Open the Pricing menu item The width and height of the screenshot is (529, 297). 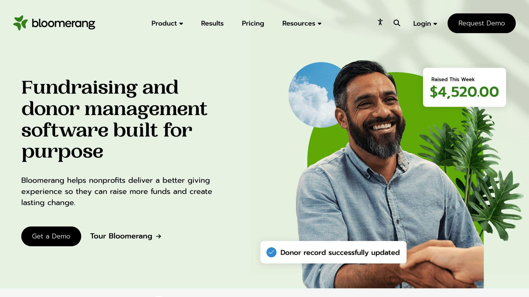coord(253,23)
